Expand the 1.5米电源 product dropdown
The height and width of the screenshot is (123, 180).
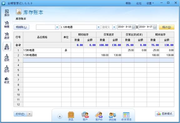98,27
